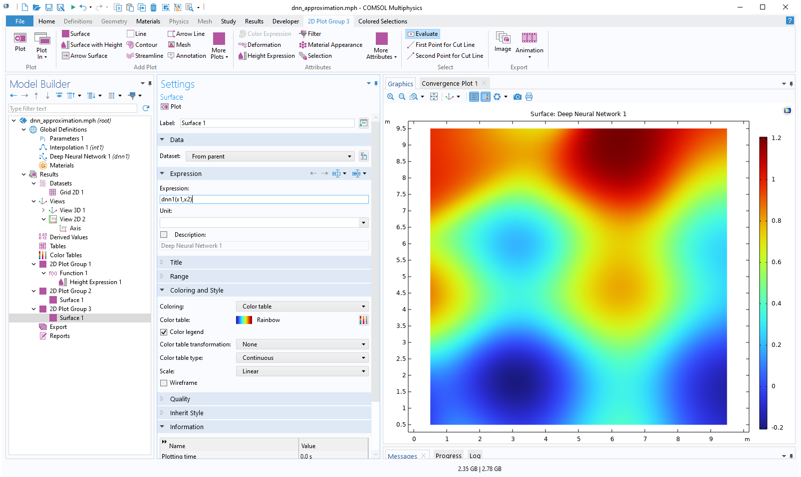This screenshot has width=801, height=477.
Task: Click the Zoom In icon in the Graphics toolbar
Action: tap(391, 97)
